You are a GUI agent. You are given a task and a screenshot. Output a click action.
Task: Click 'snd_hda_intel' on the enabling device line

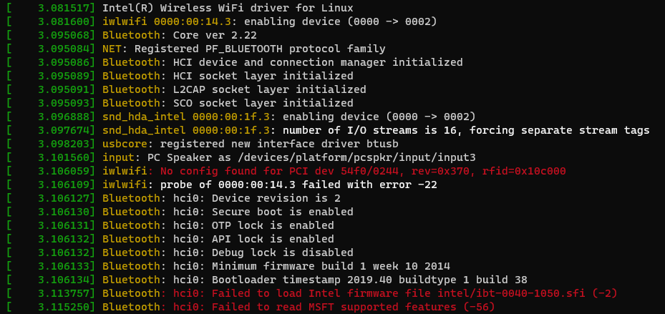144,117
